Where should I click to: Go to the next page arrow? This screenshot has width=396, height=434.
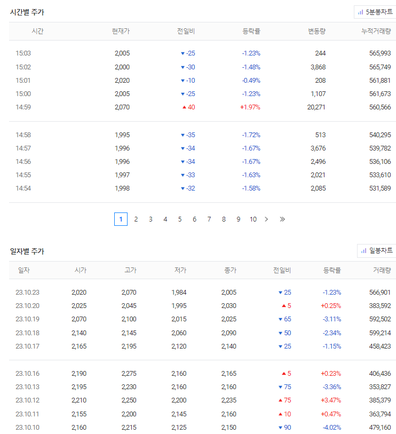coord(266,219)
